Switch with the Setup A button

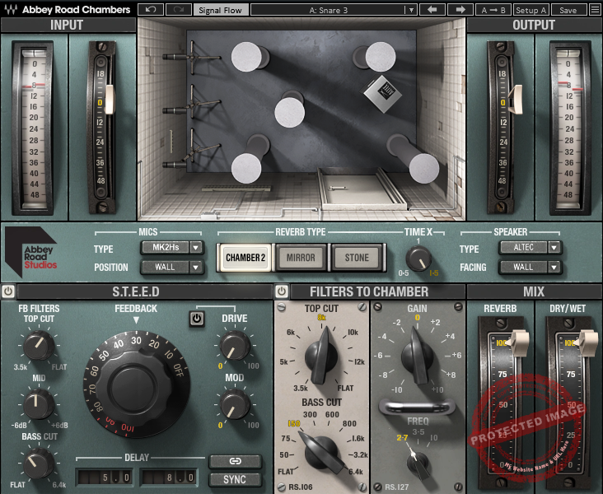[x=531, y=10]
